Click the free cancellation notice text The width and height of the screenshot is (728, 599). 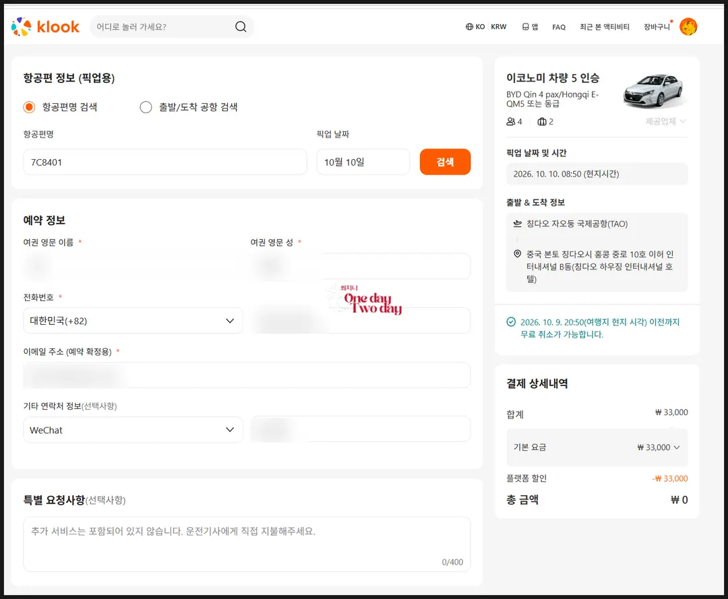(x=600, y=328)
